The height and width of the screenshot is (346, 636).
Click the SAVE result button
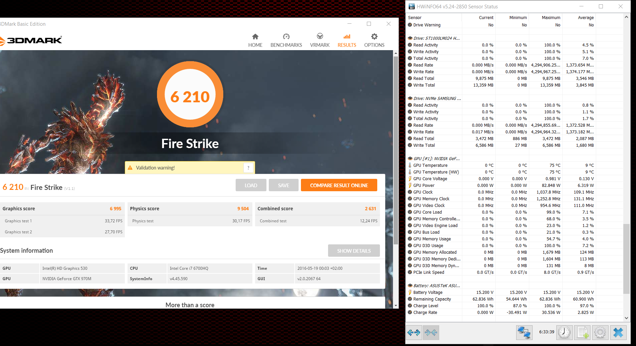pyautogui.click(x=284, y=185)
